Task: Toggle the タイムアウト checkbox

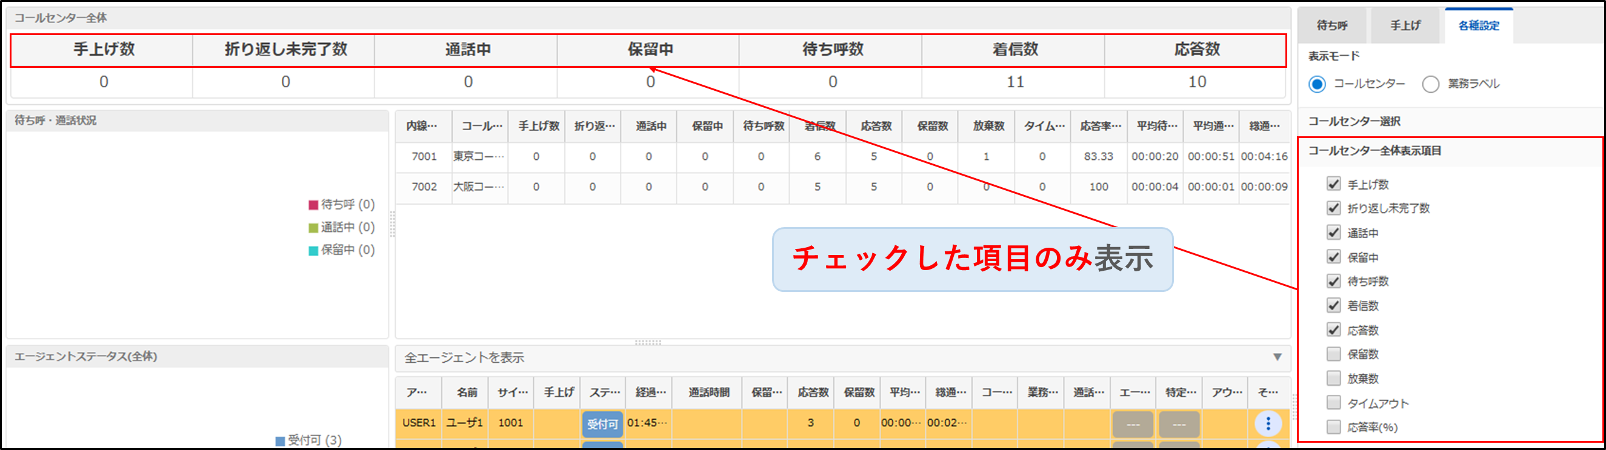Action: point(1333,403)
